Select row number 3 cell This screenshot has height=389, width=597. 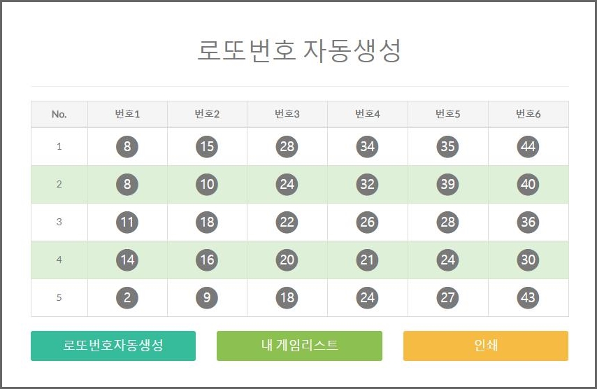[x=59, y=222]
